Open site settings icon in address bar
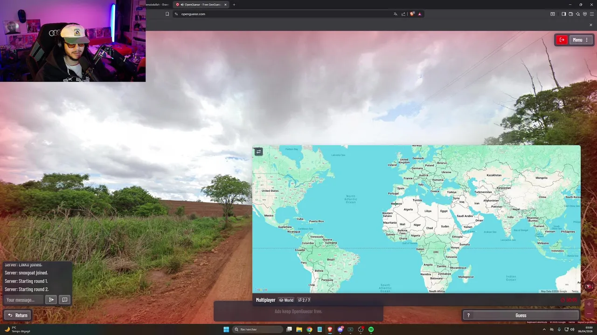This screenshot has width=597, height=335. click(176, 14)
